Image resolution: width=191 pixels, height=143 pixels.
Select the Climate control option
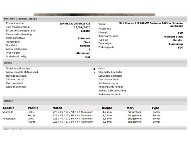(x=15, y=79)
